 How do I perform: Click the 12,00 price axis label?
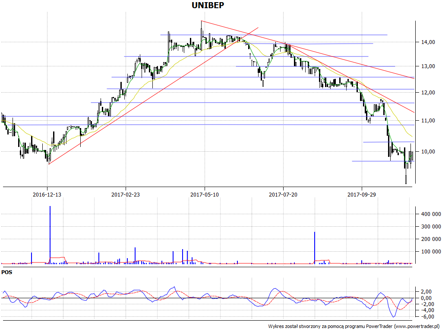click(428, 93)
